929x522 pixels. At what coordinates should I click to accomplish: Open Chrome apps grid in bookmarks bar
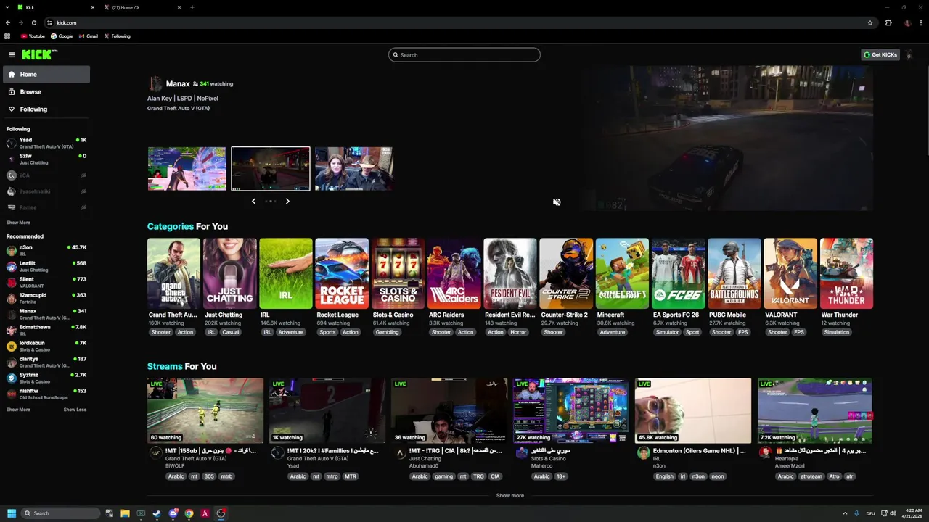point(7,36)
